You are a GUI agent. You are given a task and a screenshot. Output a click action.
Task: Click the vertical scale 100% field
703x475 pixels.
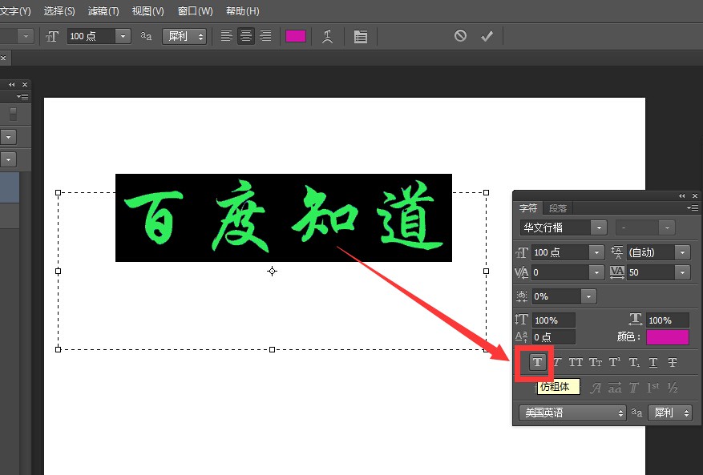pyautogui.click(x=554, y=320)
